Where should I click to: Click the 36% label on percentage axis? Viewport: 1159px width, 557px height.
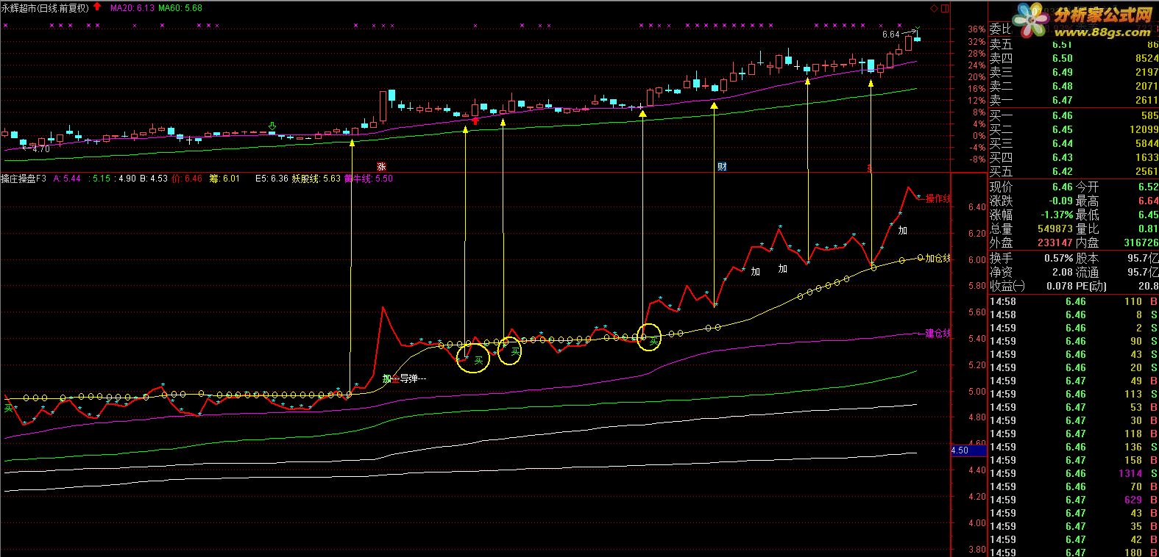977,29
